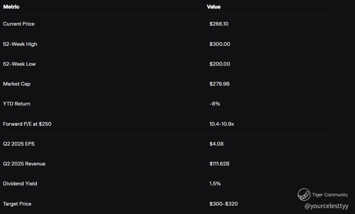The height and width of the screenshot is (214, 355).
Task: Select the $200.00 value cell
Action: (x=220, y=64)
